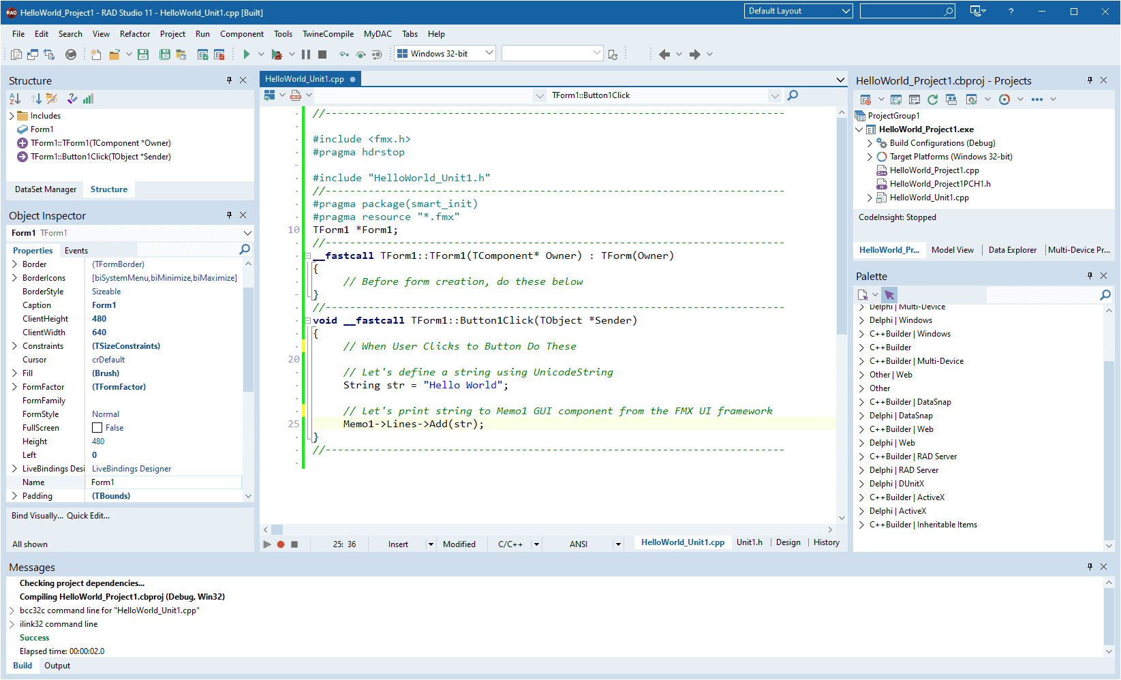Run with debugger using the bug icon
The height and width of the screenshot is (680, 1121).
[277, 54]
